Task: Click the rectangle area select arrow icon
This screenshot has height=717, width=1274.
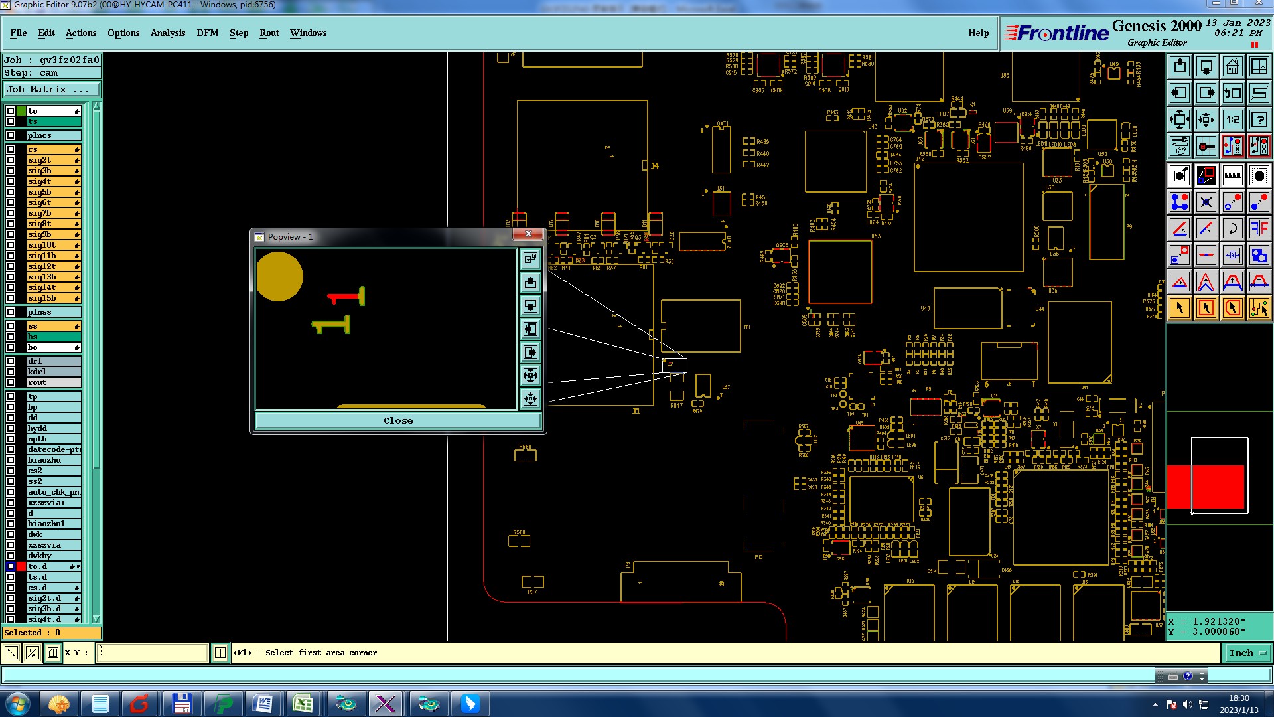Action: (x=1206, y=308)
